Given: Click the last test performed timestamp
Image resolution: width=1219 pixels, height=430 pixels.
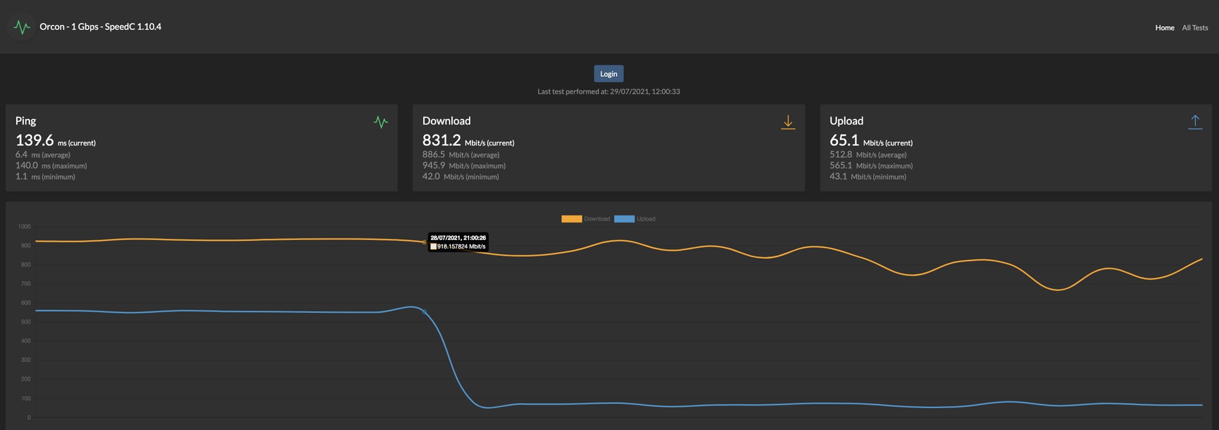Looking at the screenshot, I should [608, 92].
